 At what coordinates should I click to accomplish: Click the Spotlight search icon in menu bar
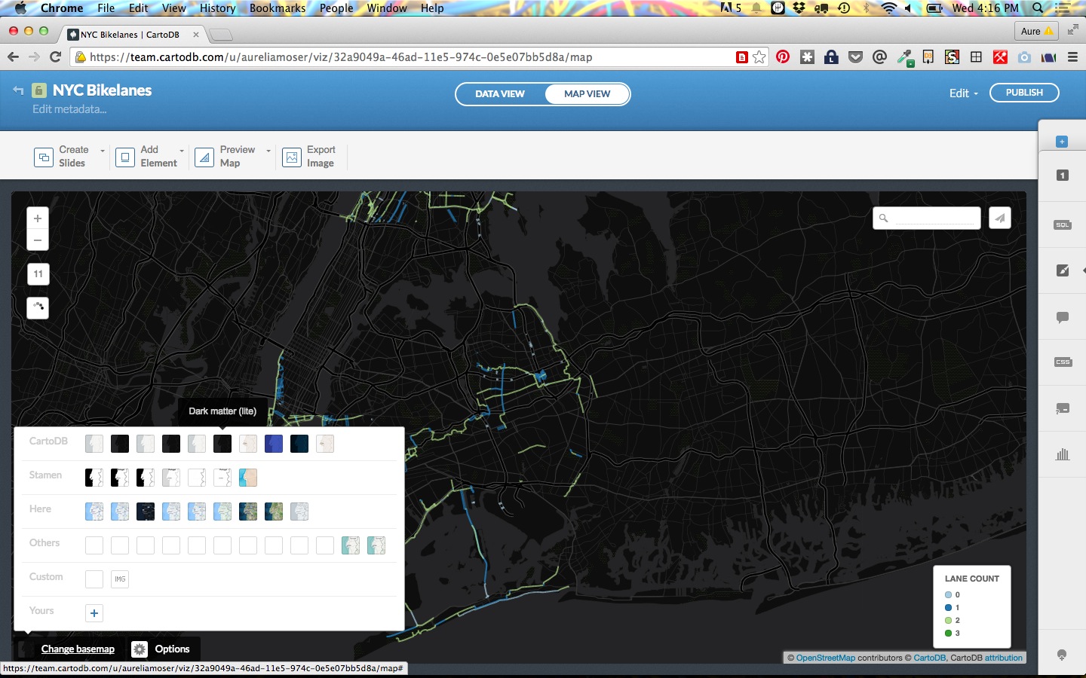coord(1038,8)
